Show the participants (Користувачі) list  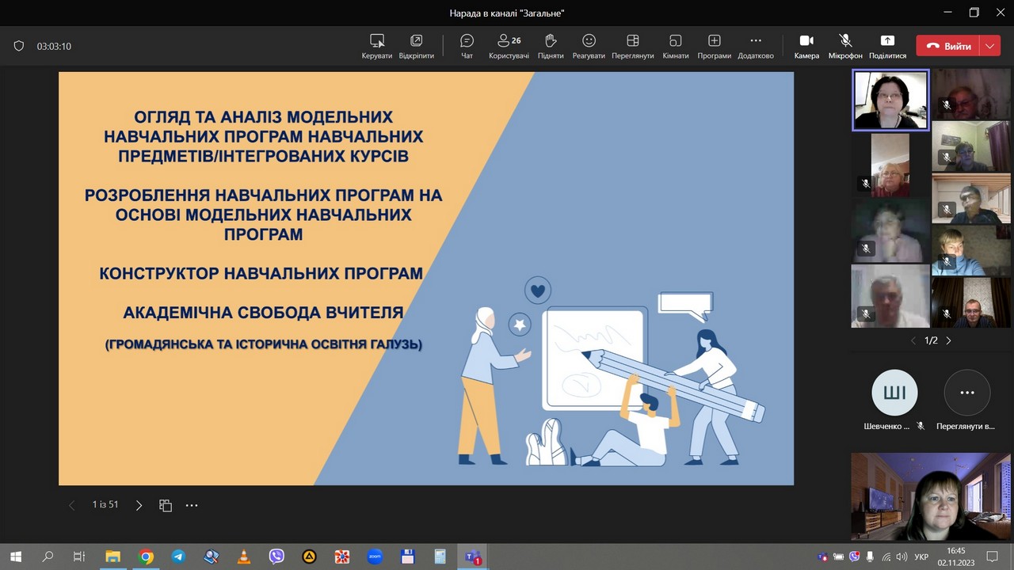(x=509, y=46)
